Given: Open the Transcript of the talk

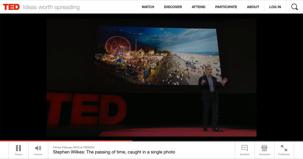Looking at the screenshot, I should coord(264,150).
